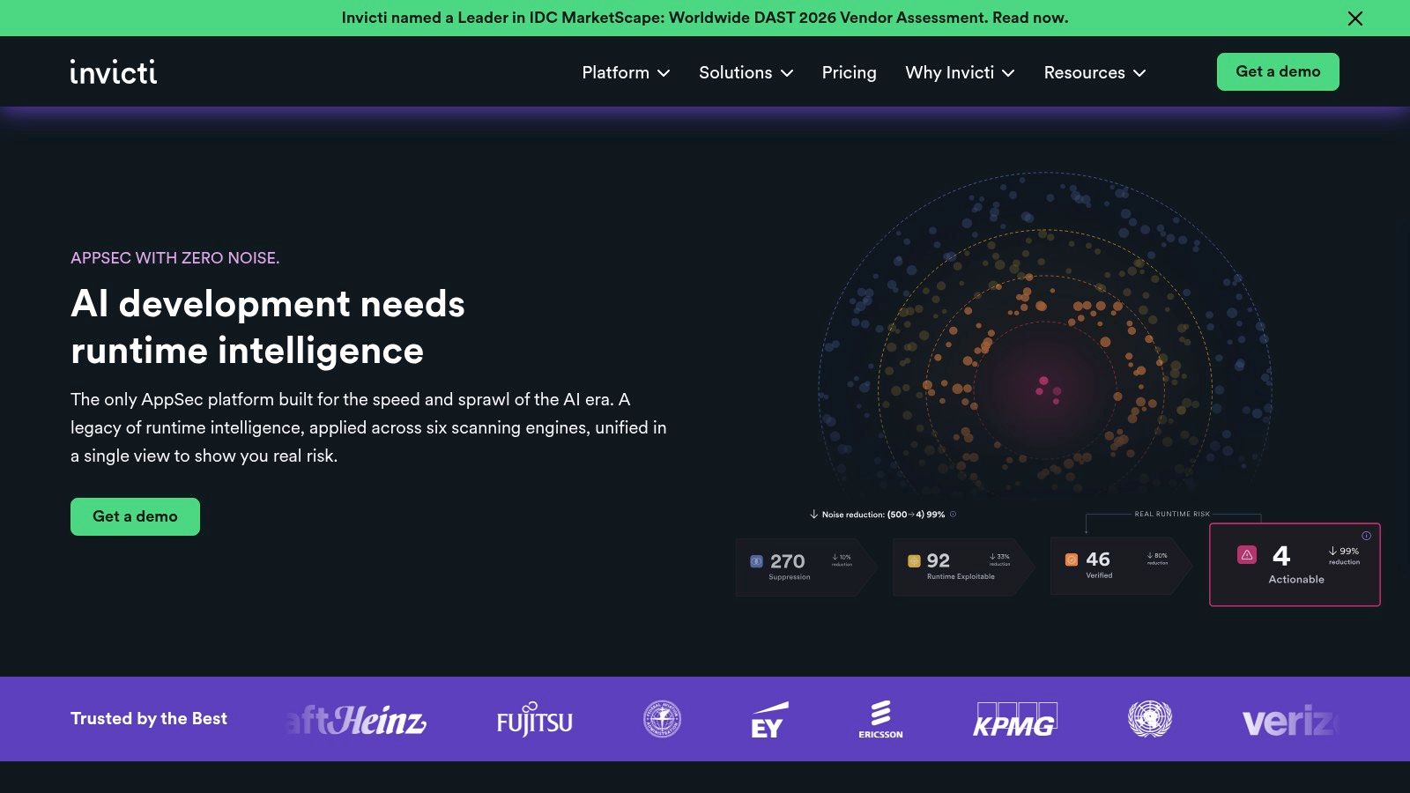
Task: Click the "Trusted by the Best" label
Action: coord(149,718)
